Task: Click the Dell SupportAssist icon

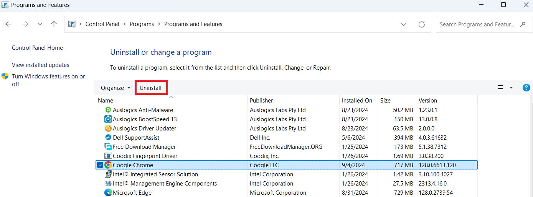Action: (x=108, y=138)
